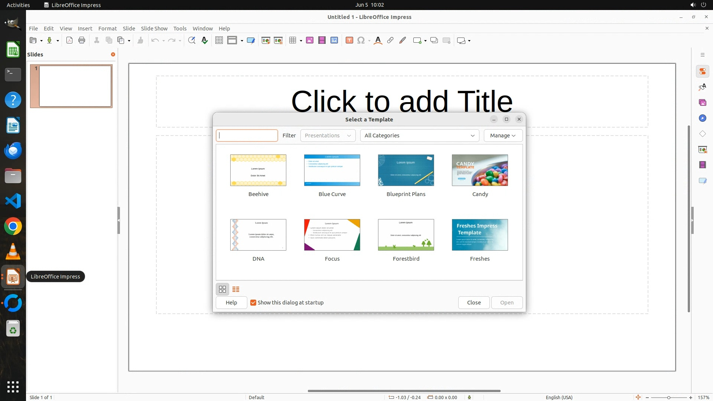
Task: Click the Insert Special Character icon
Action: (x=361, y=40)
